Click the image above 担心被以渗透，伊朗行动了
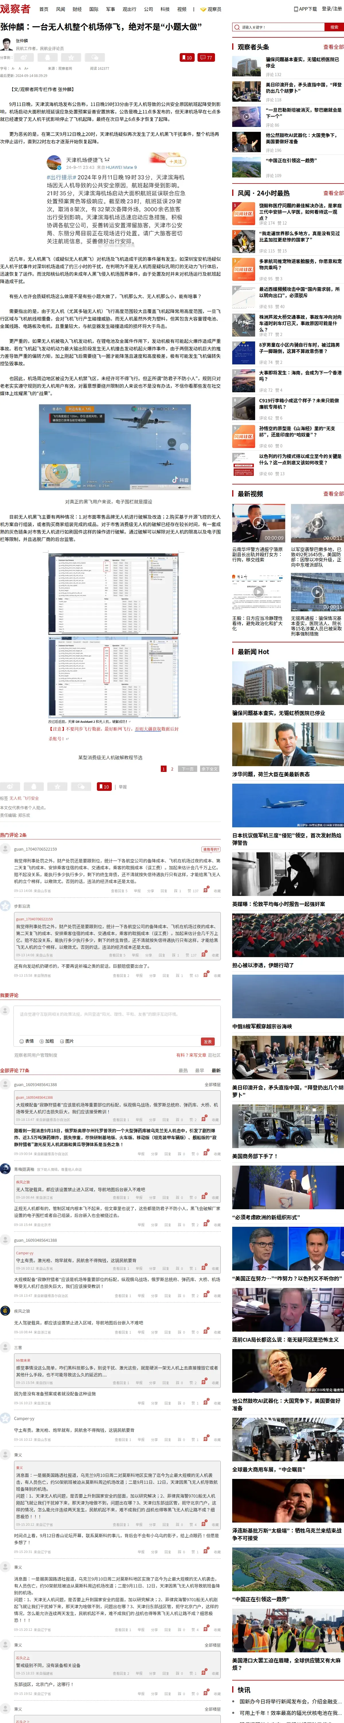 (288, 935)
